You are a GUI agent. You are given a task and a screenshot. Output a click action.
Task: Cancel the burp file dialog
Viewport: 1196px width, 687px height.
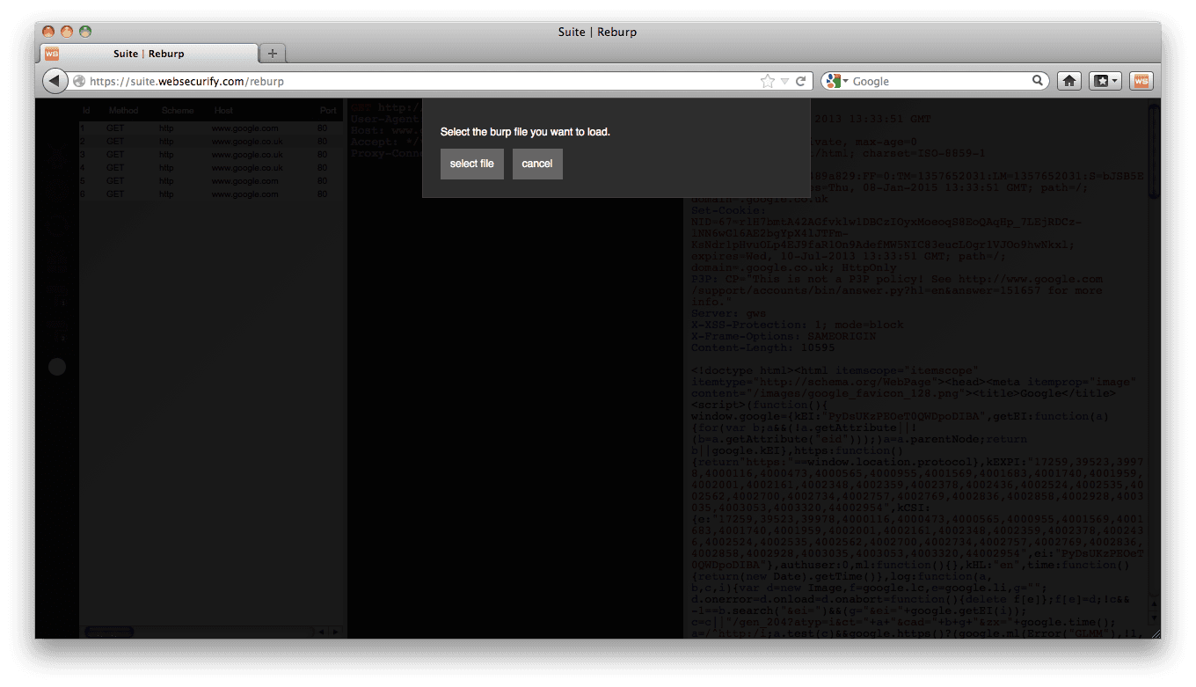pos(537,164)
